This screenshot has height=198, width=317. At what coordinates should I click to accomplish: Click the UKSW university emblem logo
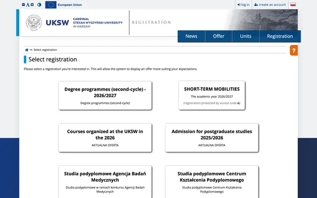[34, 23]
